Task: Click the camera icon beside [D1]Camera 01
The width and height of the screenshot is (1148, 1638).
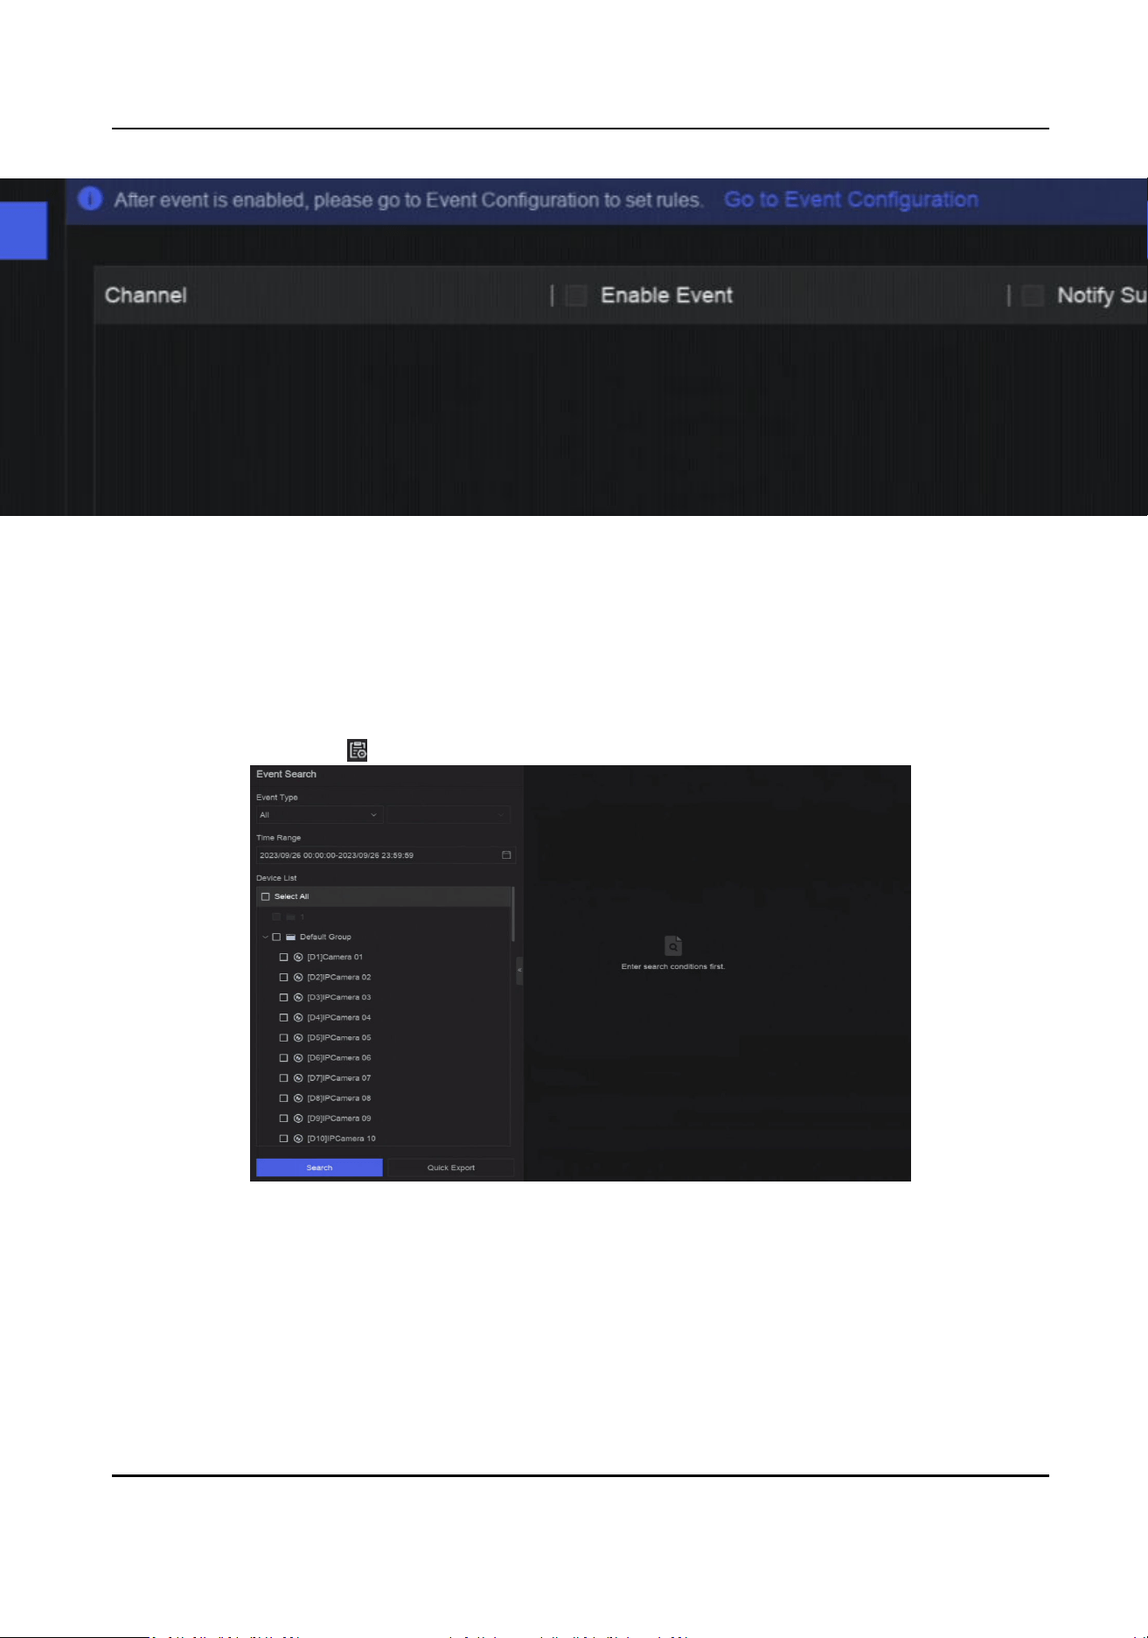Action: coord(298,957)
